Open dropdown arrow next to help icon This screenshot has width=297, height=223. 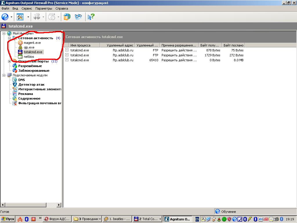click(x=11, y=17)
